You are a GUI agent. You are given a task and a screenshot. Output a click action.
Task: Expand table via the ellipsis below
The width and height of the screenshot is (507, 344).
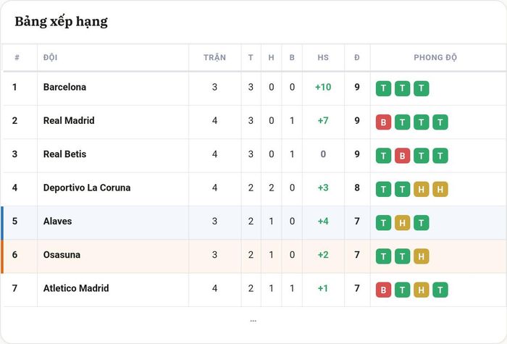point(253,321)
